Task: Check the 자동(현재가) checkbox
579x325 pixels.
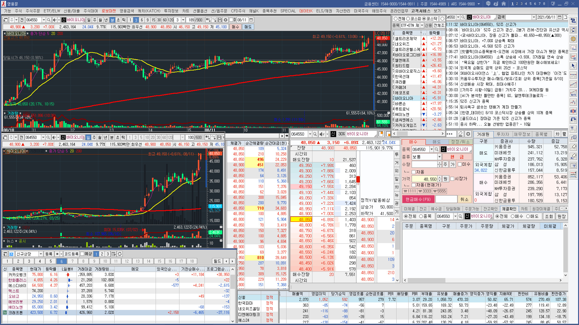Action: click(x=414, y=185)
